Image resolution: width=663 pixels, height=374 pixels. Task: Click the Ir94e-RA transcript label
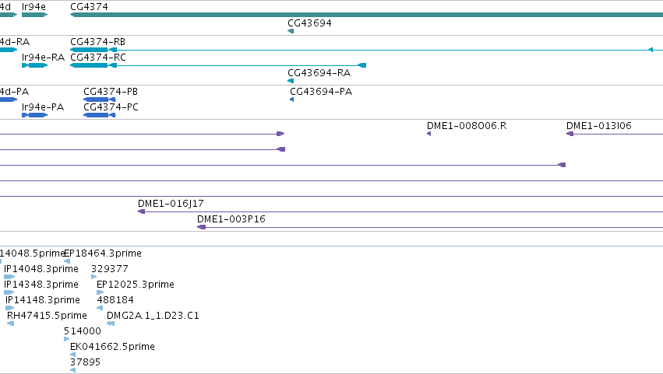pos(43,58)
